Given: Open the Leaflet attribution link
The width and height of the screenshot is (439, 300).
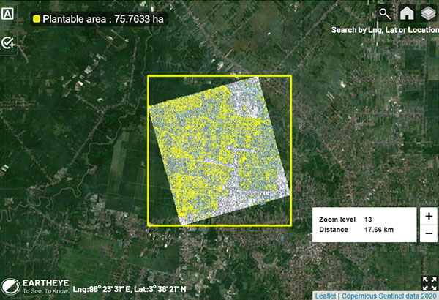Looking at the screenshot, I should pos(326,296).
